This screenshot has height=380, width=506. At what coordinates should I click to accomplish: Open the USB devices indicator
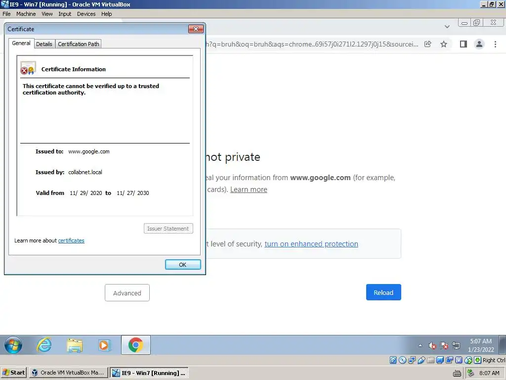421,360
